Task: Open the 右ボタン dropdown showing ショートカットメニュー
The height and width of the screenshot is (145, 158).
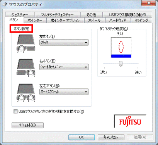Action: 64,67
